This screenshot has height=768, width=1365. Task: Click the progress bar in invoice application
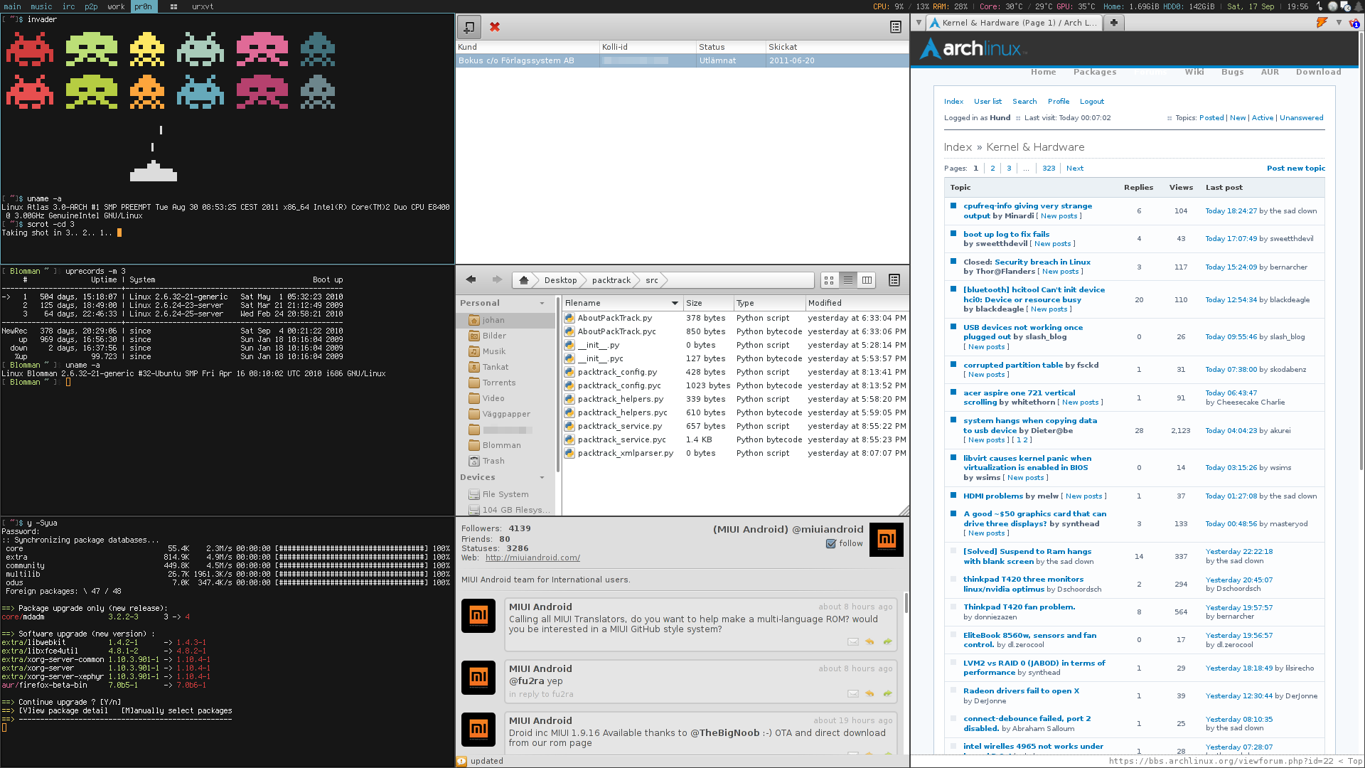(x=633, y=60)
